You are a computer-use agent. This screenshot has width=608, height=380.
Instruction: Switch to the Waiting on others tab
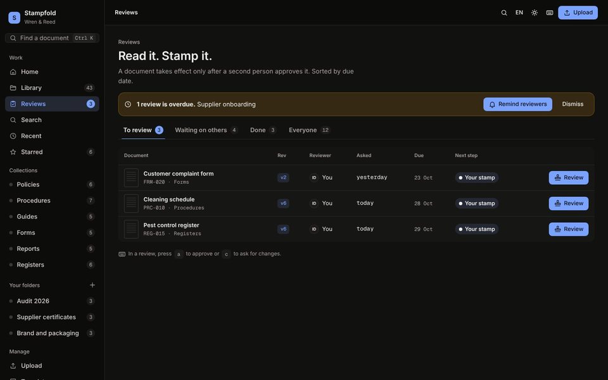(206, 130)
